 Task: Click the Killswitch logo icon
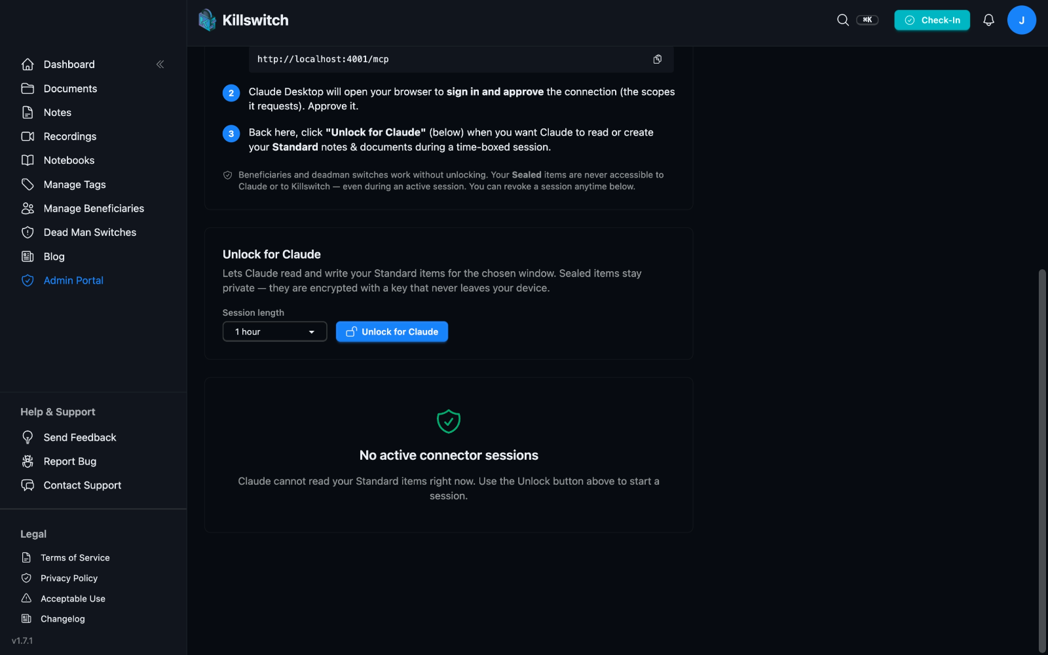tap(207, 20)
